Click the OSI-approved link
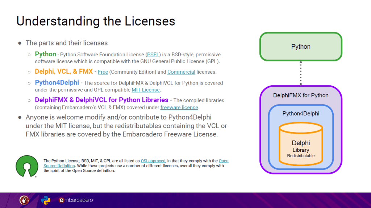This screenshot has height=208, width=371. point(153,161)
